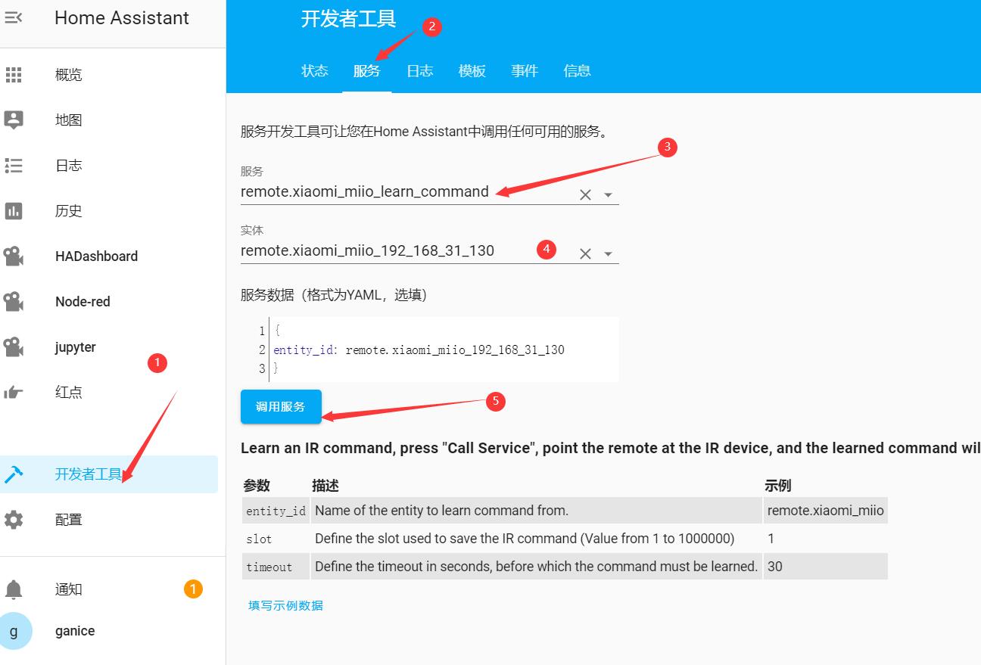Switch to the 事件 events tab

click(x=525, y=70)
